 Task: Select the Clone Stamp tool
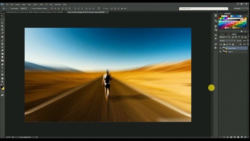[x=2, y=43]
